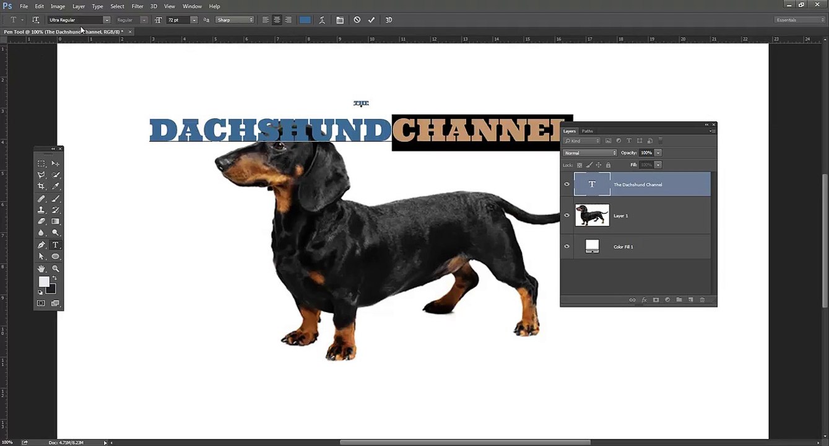Screen dimensions: 829x446
Task: Toggle filter for type layers
Action: coord(629,141)
